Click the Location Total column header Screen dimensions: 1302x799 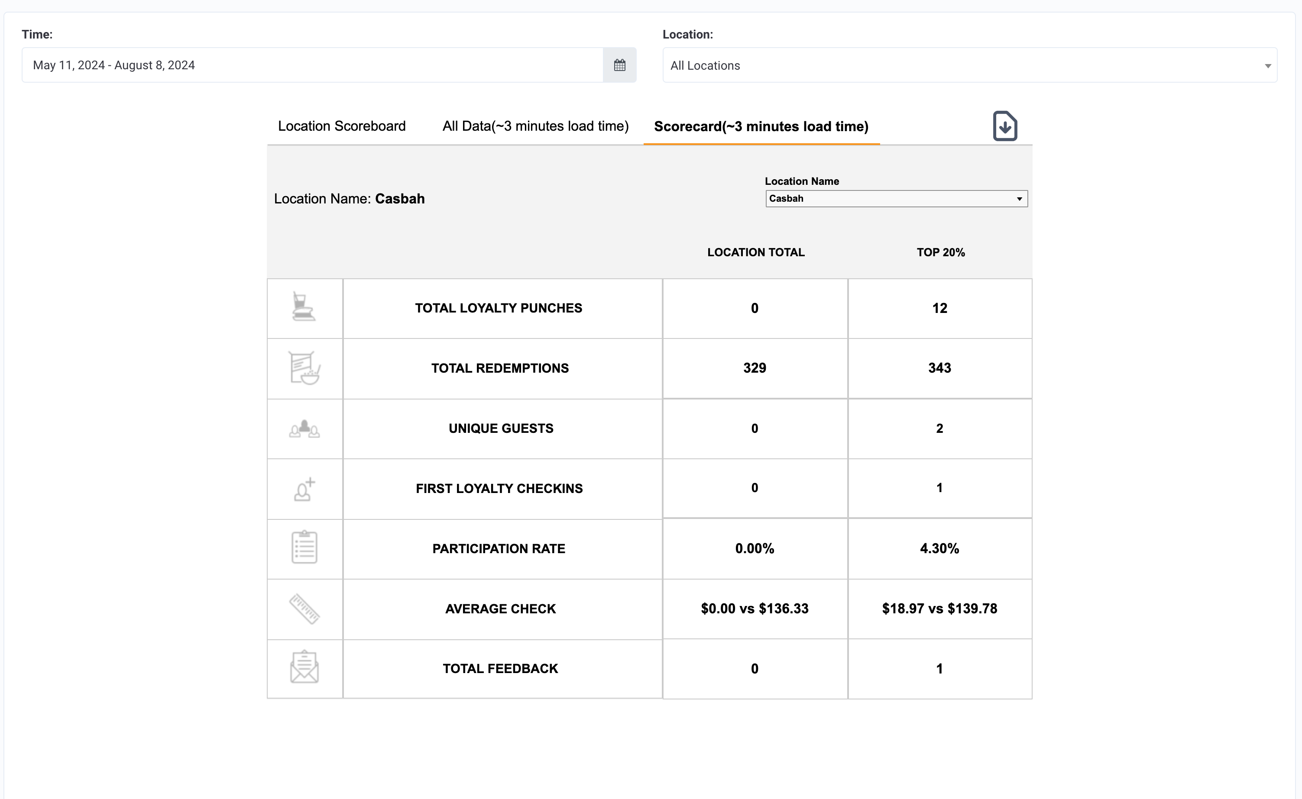[x=756, y=252]
